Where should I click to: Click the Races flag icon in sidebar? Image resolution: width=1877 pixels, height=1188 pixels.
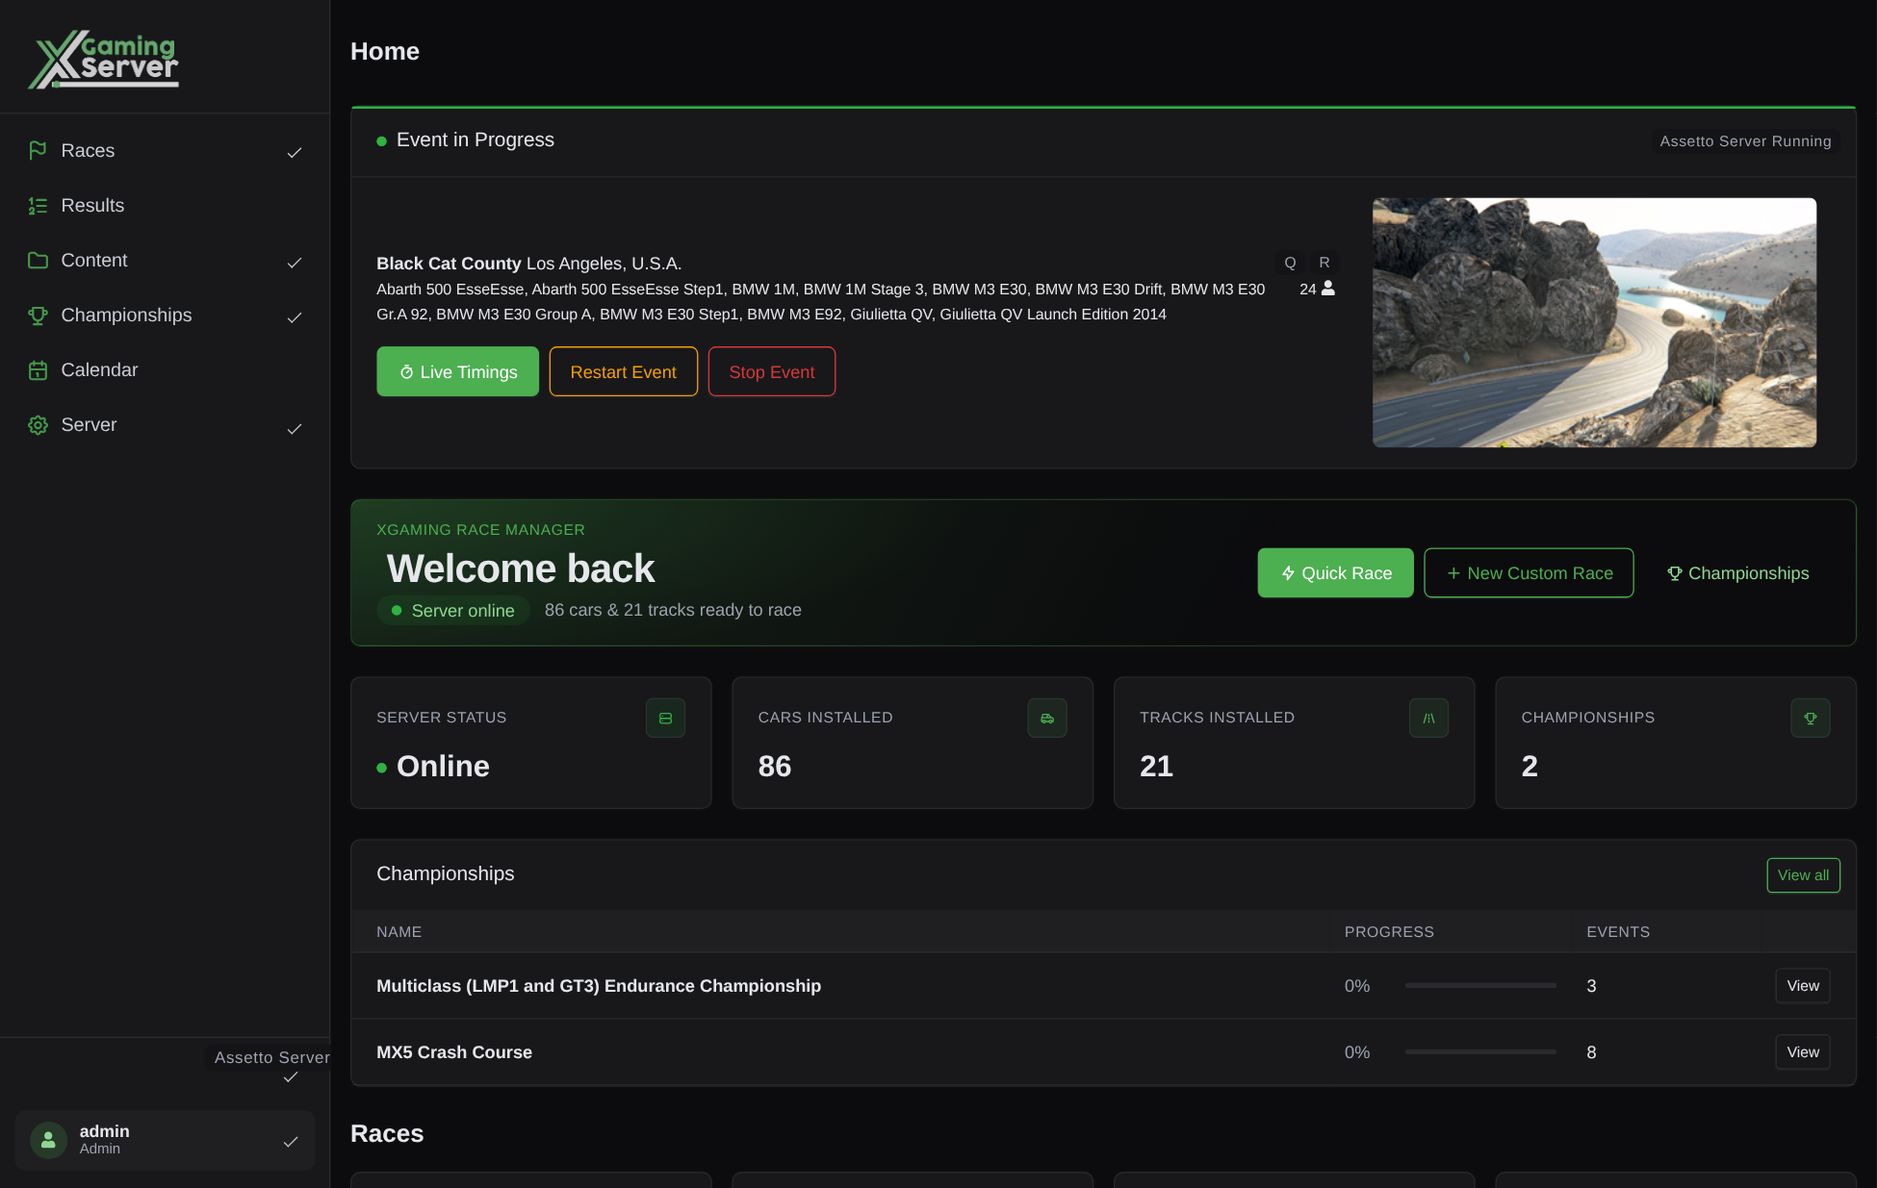pyautogui.click(x=38, y=150)
